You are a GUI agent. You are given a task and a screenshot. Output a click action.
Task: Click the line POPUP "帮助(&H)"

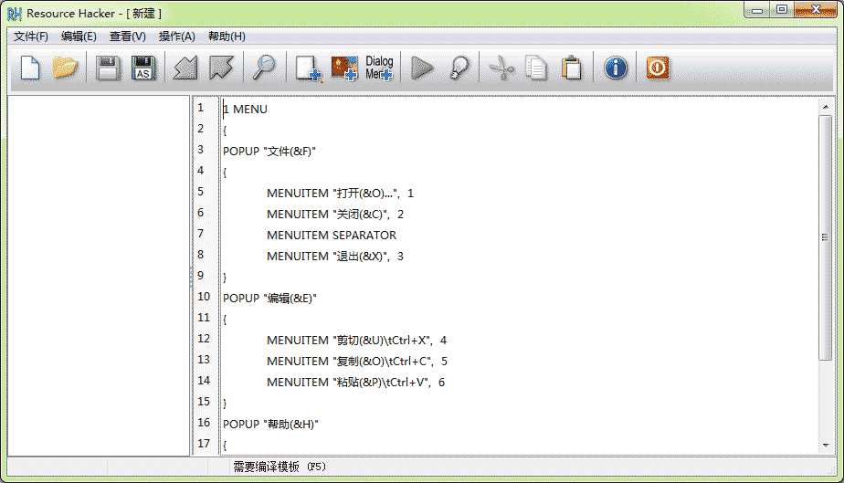click(x=270, y=425)
